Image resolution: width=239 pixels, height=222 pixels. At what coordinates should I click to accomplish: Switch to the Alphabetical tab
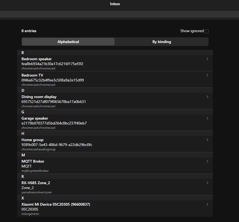(x=68, y=42)
